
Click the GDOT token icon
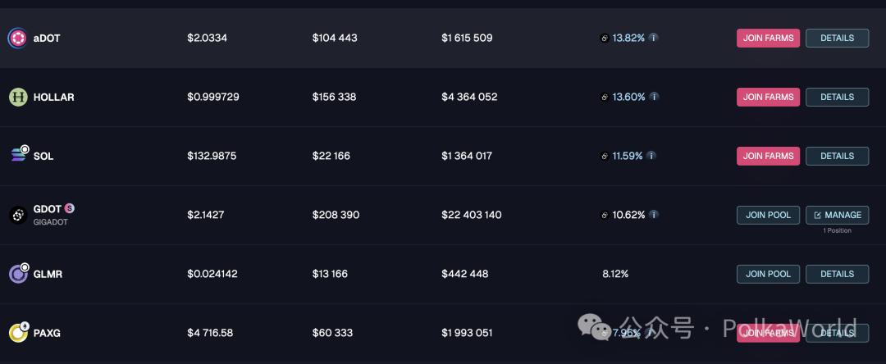tap(18, 215)
